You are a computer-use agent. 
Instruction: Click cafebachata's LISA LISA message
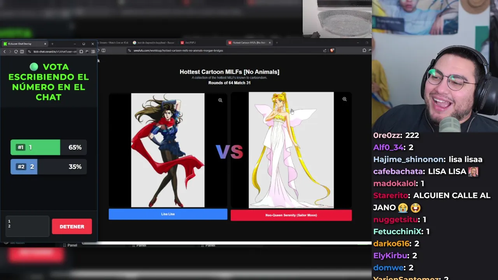426,171
